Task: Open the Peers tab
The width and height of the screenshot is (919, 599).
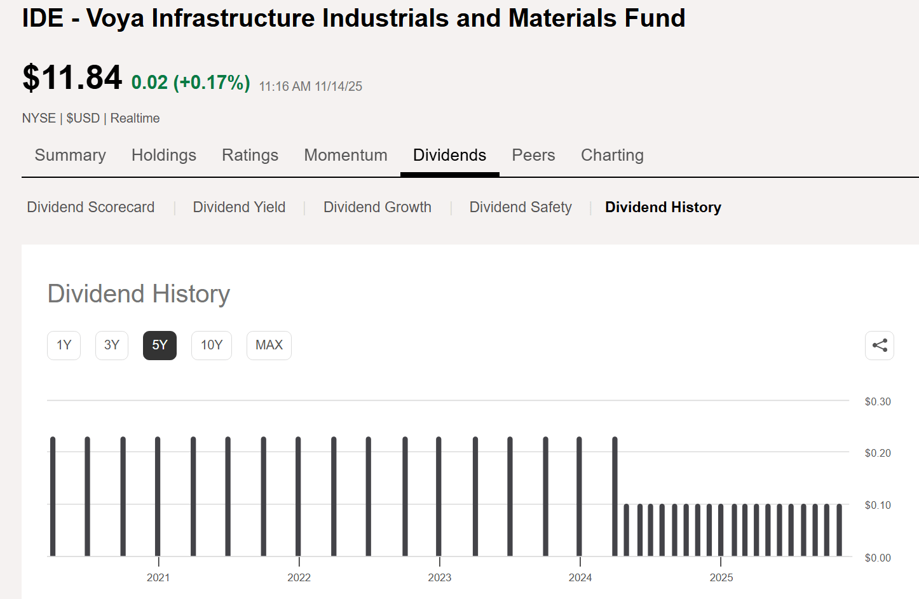Action: click(533, 155)
